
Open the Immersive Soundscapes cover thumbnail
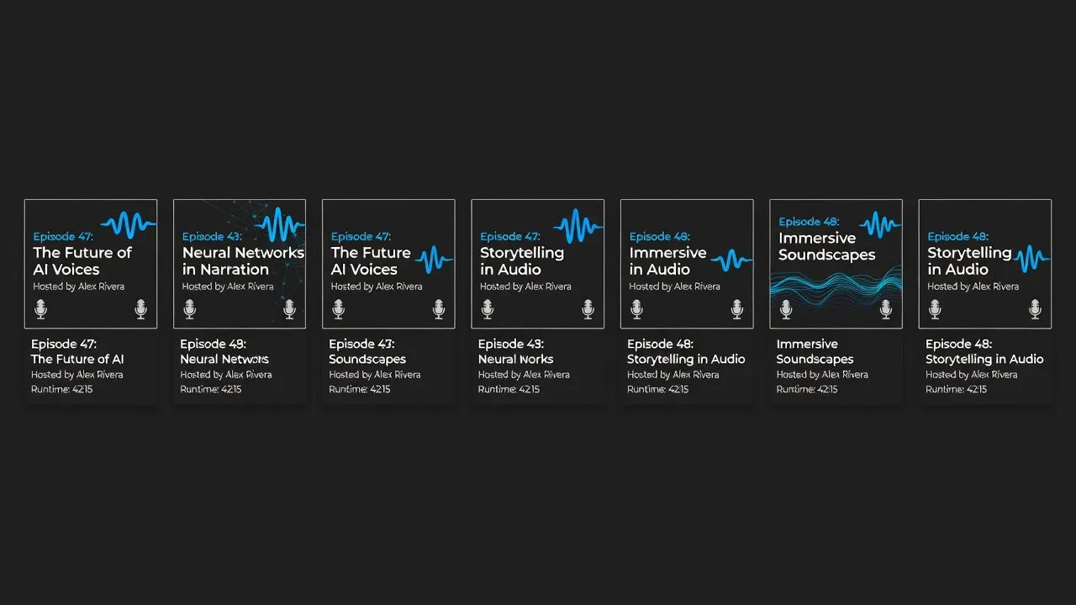click(x=836, y=264)
